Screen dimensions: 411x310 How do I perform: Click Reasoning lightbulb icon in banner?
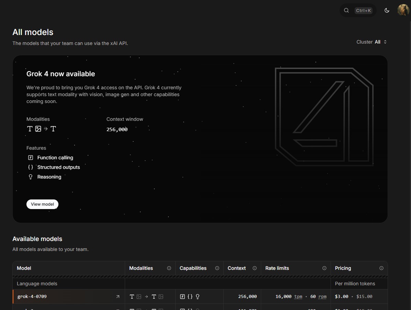pyautogui.click(x=31, y=177)
